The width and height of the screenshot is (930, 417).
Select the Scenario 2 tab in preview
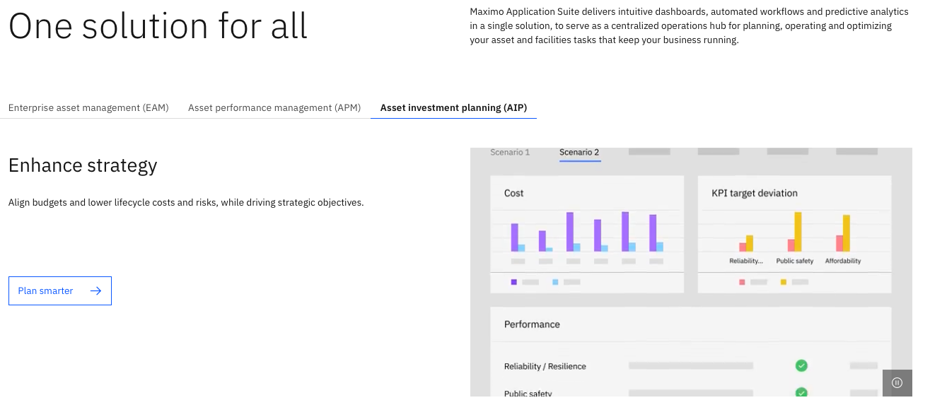(x=579, y=152)
